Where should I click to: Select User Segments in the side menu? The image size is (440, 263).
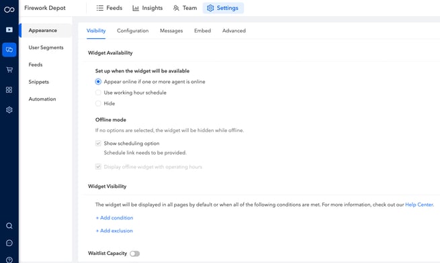tap(46, 48)
